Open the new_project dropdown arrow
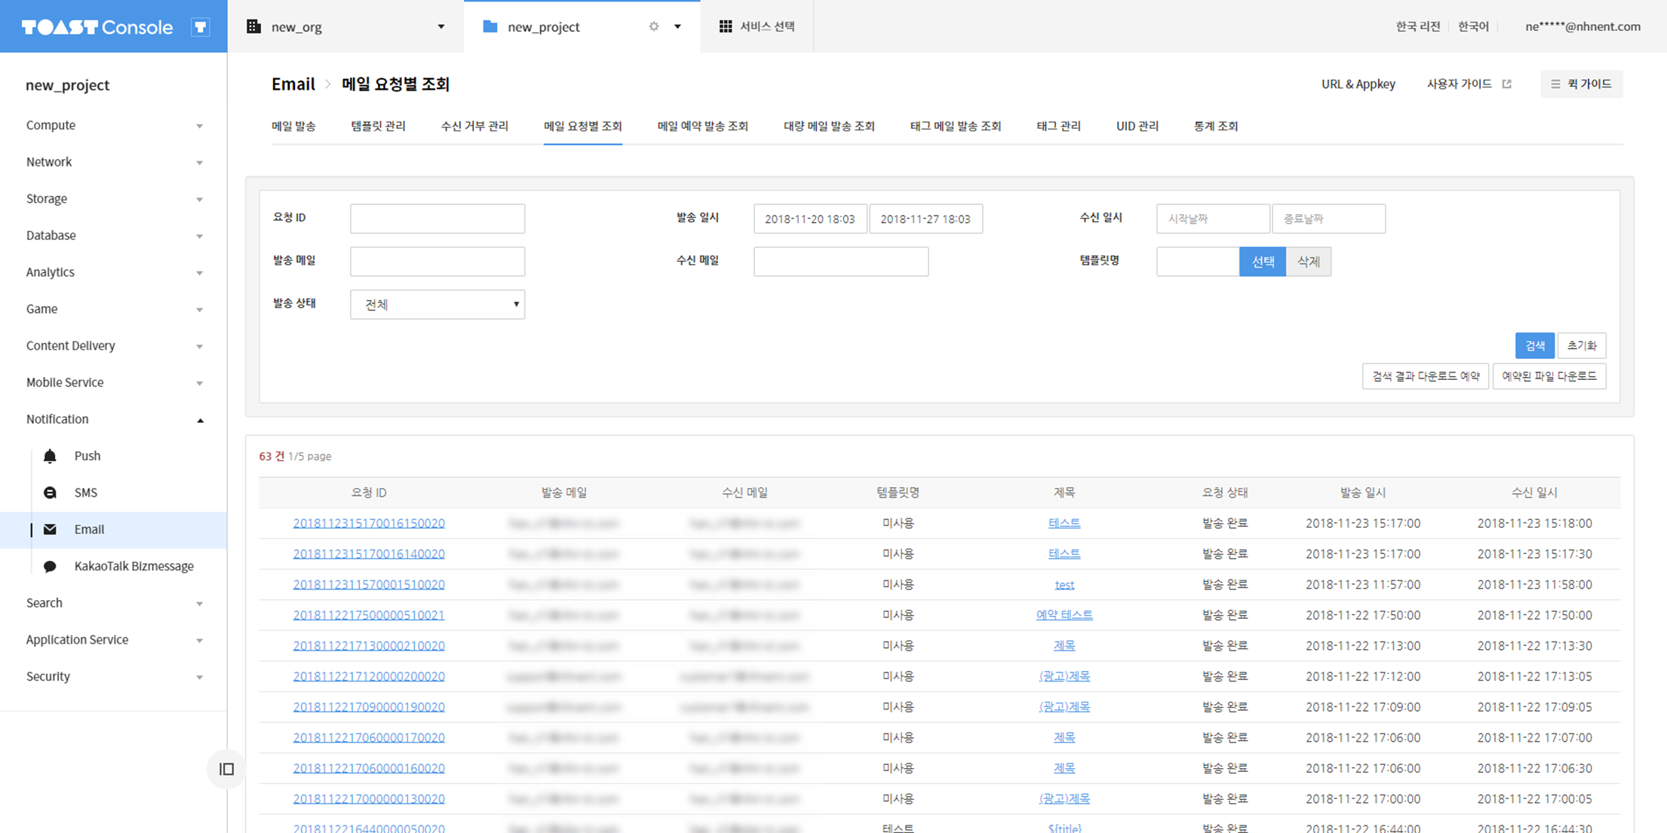 (677, 26)
